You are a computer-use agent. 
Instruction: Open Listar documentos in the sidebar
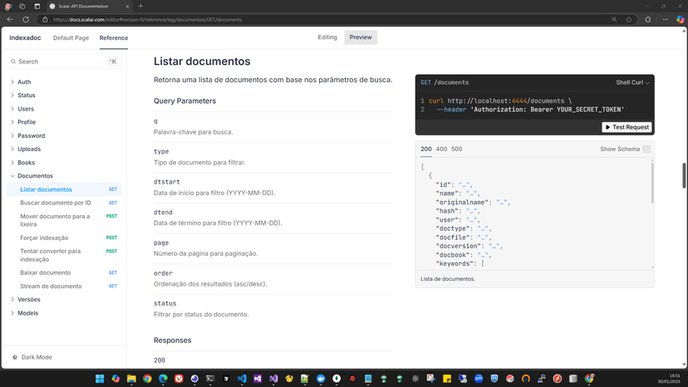[x=64, y=189]
